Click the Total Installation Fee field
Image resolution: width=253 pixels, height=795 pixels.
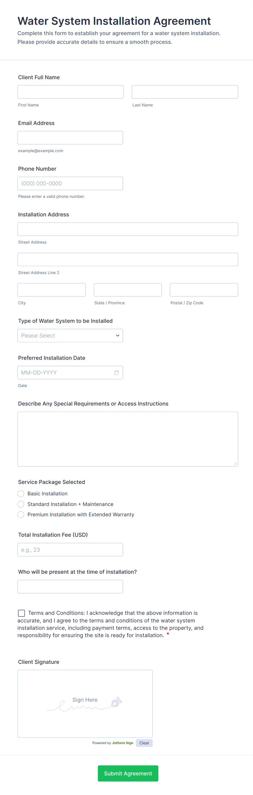(x=70, y=550)
